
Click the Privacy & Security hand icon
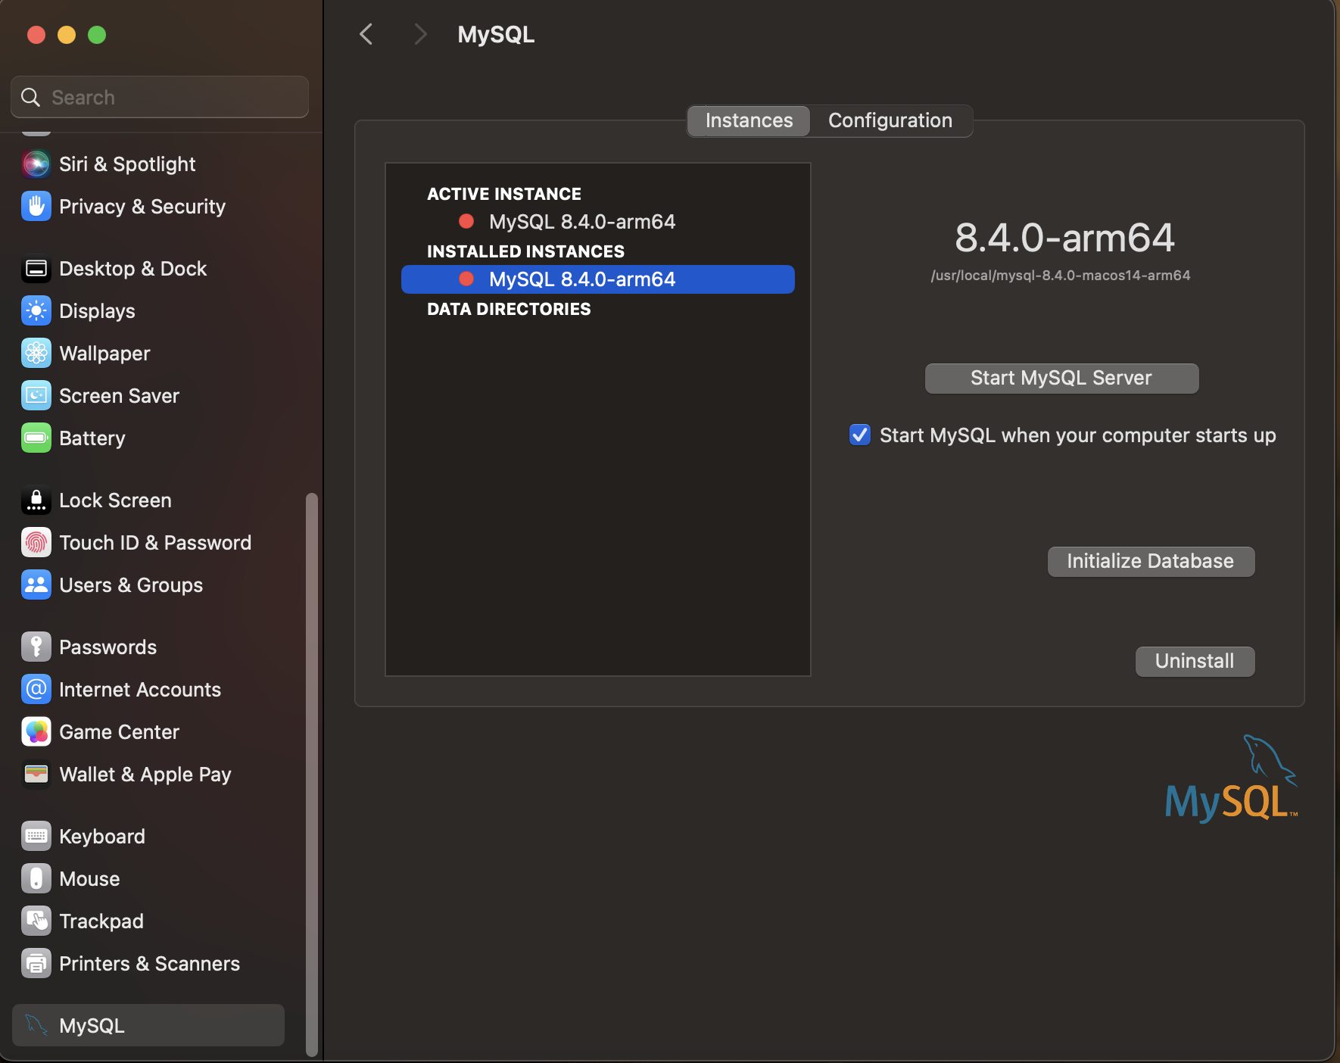coord(36,206)
